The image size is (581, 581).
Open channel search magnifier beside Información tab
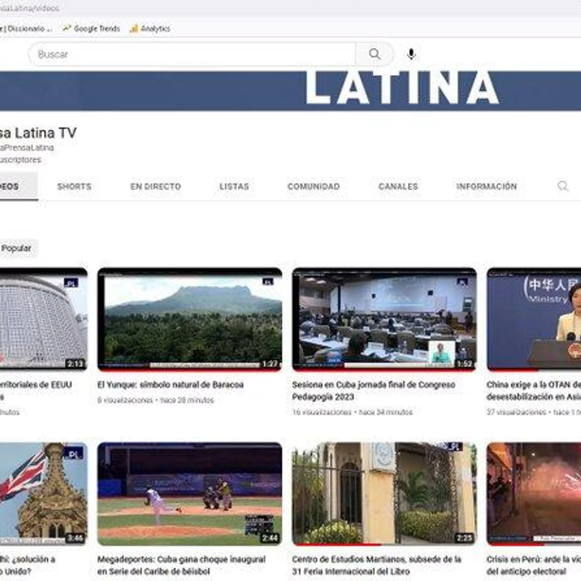point(563,186)
